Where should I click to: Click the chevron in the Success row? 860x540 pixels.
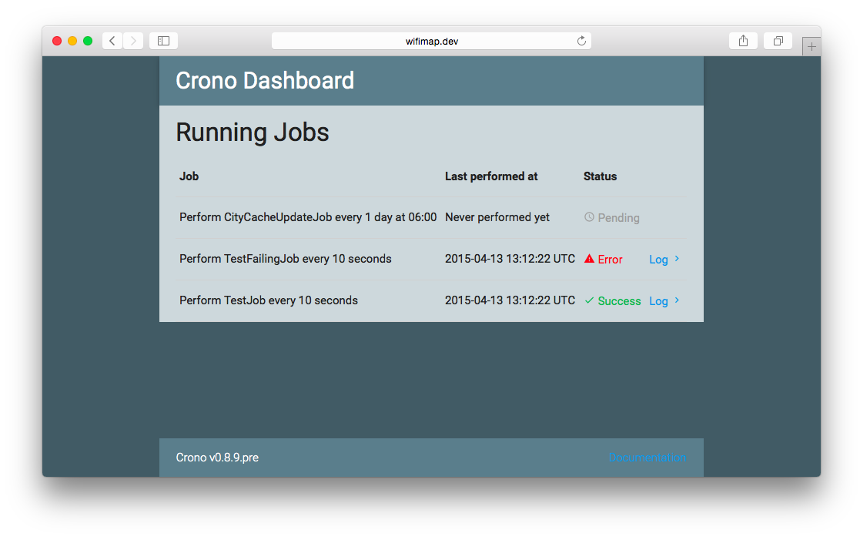[x=677, y=300]
